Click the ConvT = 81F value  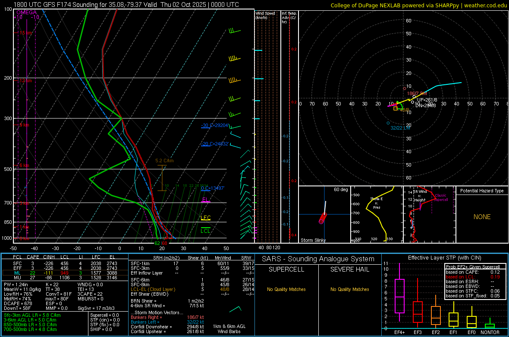(x=59, y=294)
